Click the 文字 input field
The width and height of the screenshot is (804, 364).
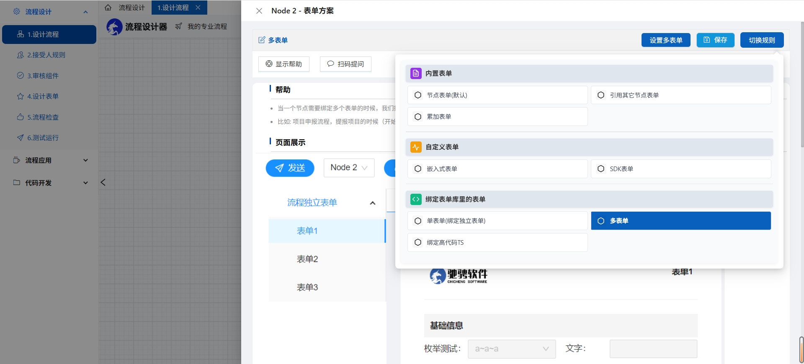(x=653, y=349)
